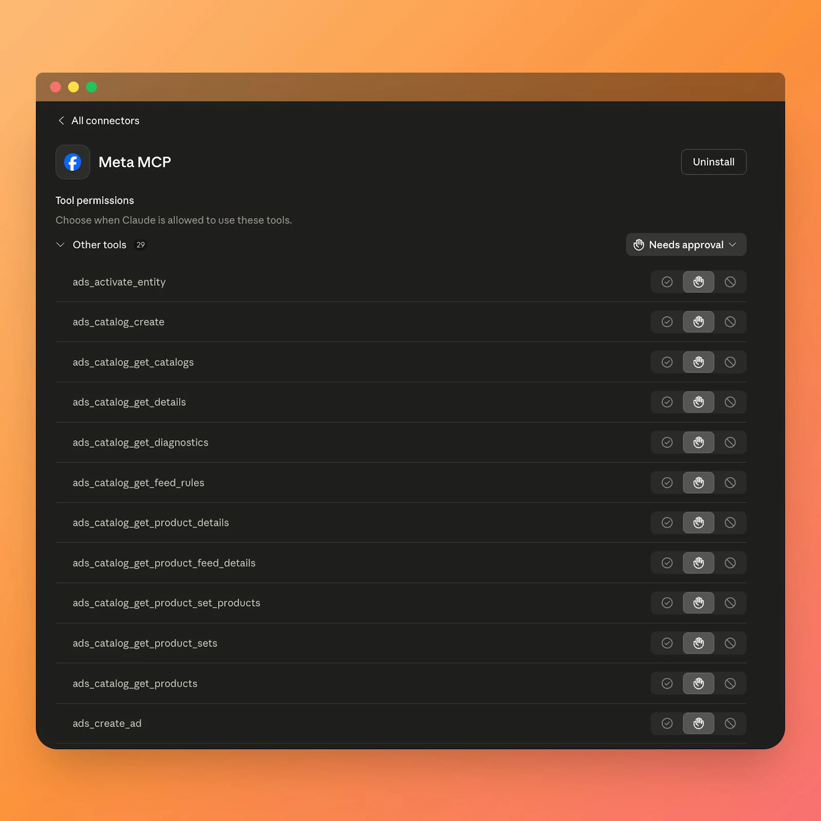
Task: Require approval for ads_catalog_get_products
Action: 698,683
